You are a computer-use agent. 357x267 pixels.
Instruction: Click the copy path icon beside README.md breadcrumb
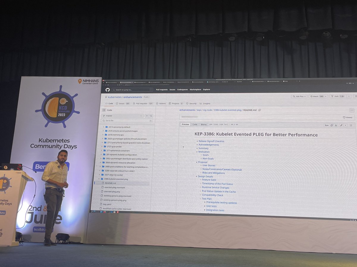tap(260, 110)
